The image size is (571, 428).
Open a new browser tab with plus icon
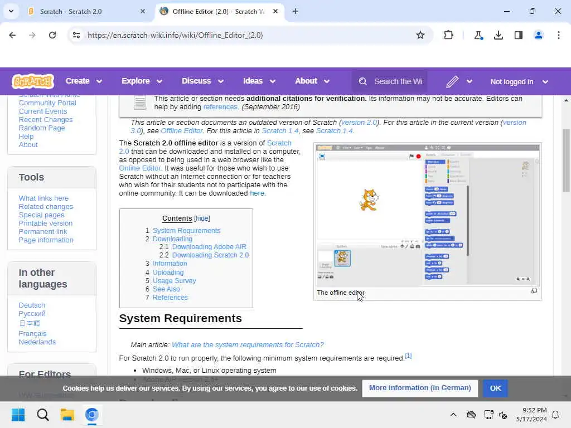296,11
